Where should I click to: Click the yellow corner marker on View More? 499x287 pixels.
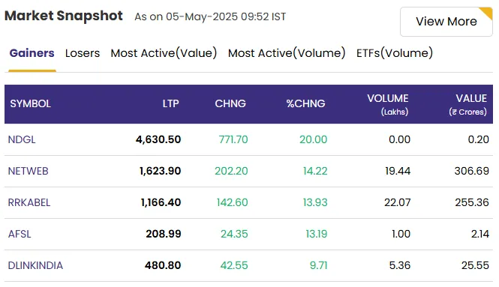coord(487,13)
